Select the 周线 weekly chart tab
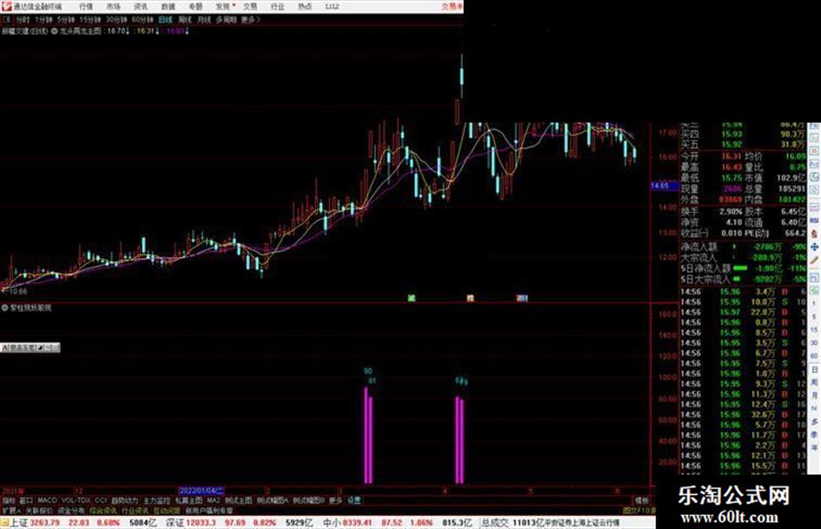 tap(184, 19)
